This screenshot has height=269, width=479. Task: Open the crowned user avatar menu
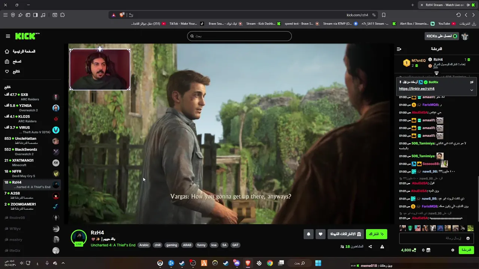[465, 36]
